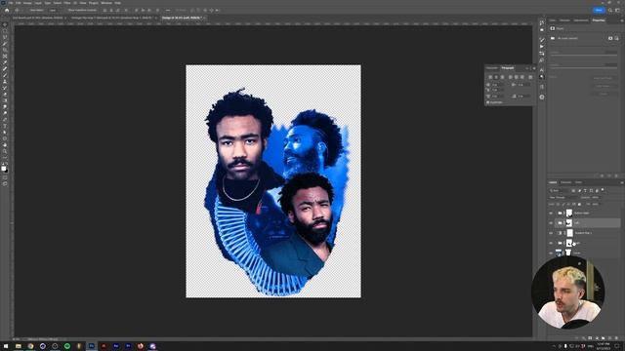This screenshot has height=351, width=625.
Task: Toggle visibility of the bottom layer row
Action: [x=551, y=253]
